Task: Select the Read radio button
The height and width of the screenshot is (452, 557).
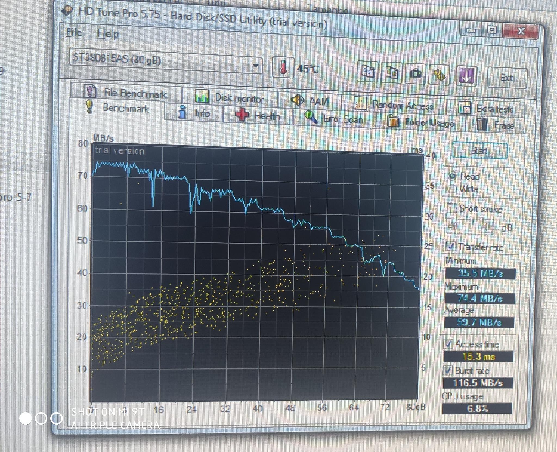Action: point(452,176)
